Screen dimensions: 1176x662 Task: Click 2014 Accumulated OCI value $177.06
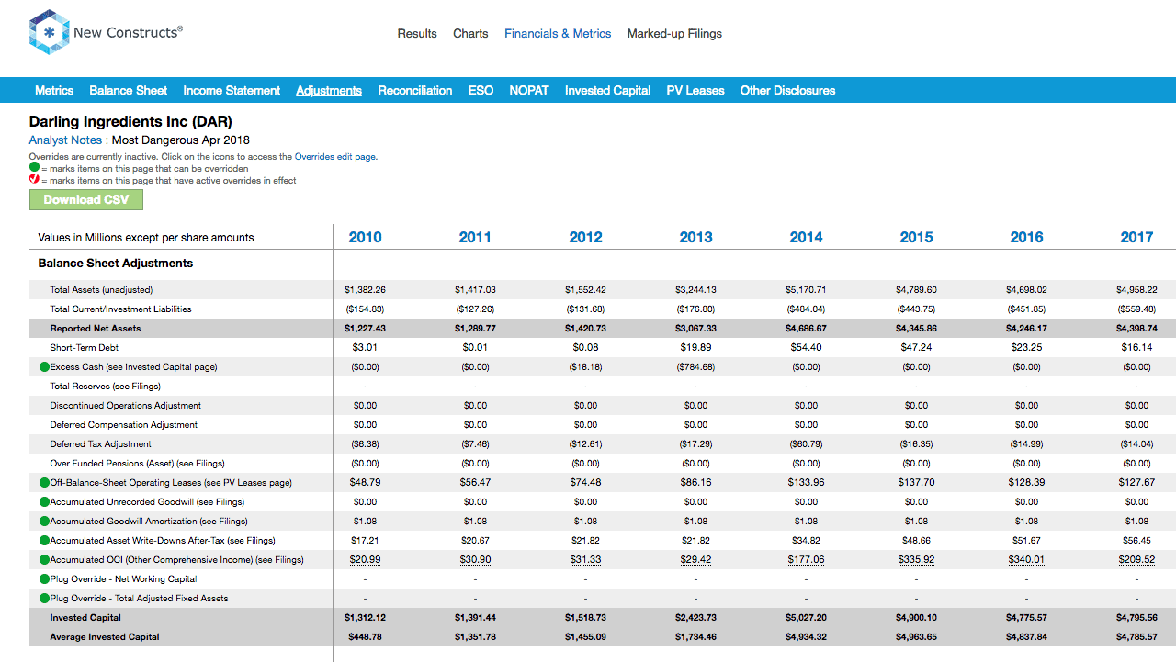coord(806,560)
